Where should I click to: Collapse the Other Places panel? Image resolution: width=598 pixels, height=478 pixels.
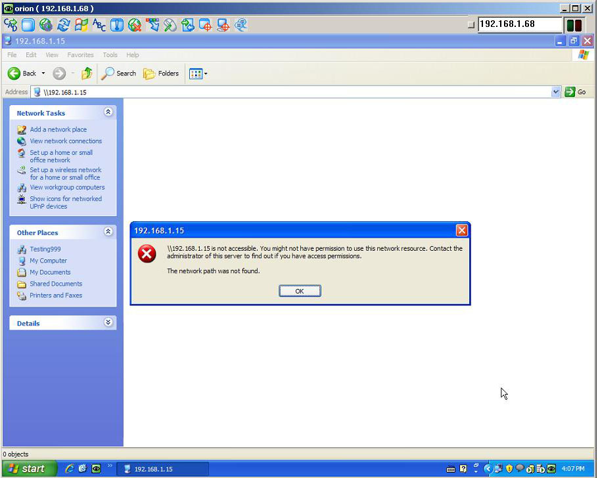(x=108, y=231)
